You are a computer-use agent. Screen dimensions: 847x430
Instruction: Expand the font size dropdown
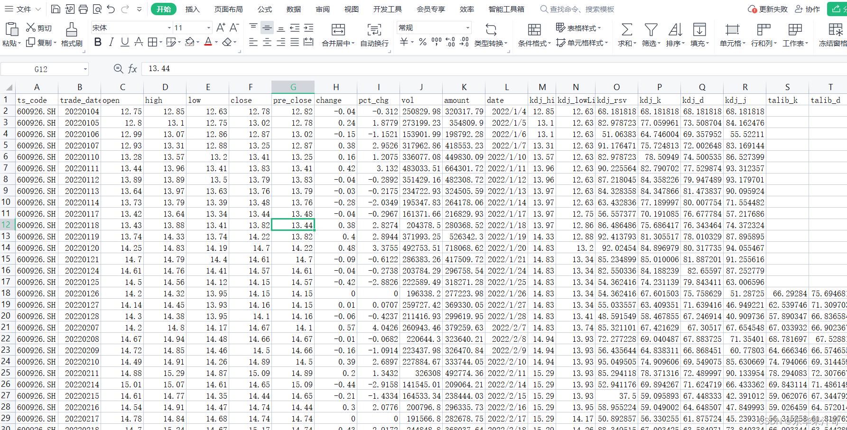pos(208,28)
